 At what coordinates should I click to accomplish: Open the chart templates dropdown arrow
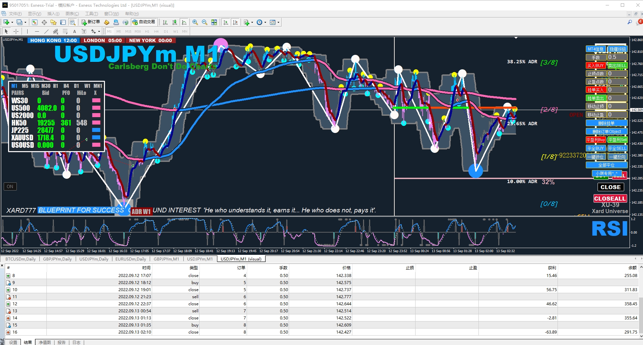278,23
